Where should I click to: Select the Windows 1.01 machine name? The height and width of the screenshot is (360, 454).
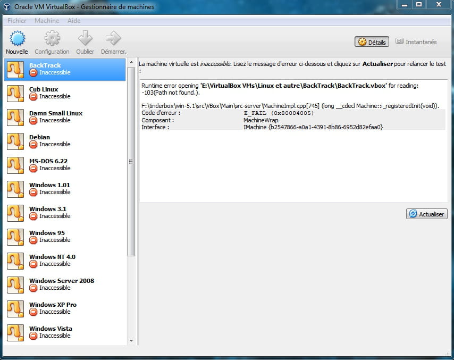point(49,185)
